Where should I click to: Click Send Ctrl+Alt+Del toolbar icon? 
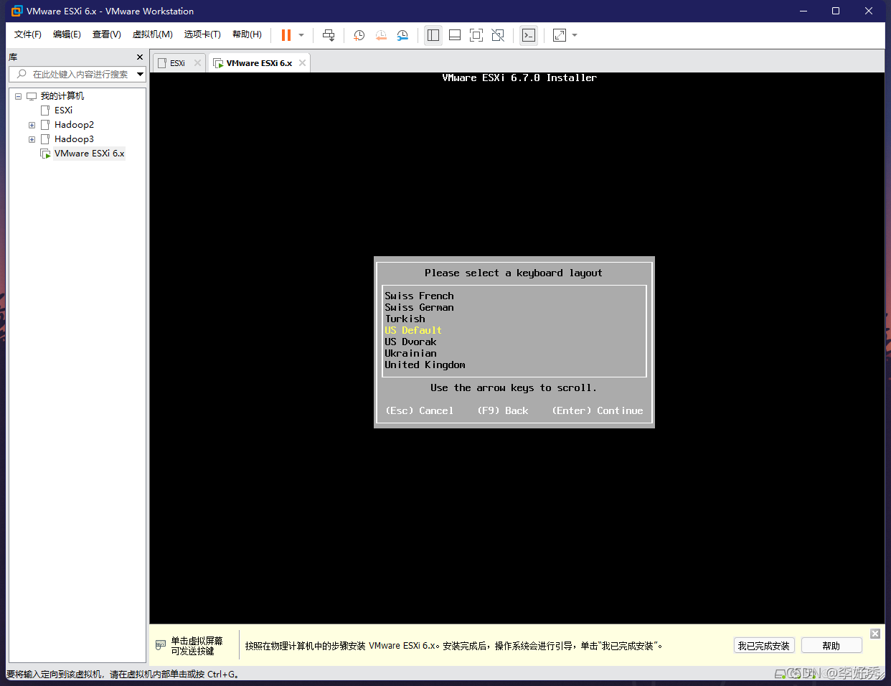[x=329, y=35]
